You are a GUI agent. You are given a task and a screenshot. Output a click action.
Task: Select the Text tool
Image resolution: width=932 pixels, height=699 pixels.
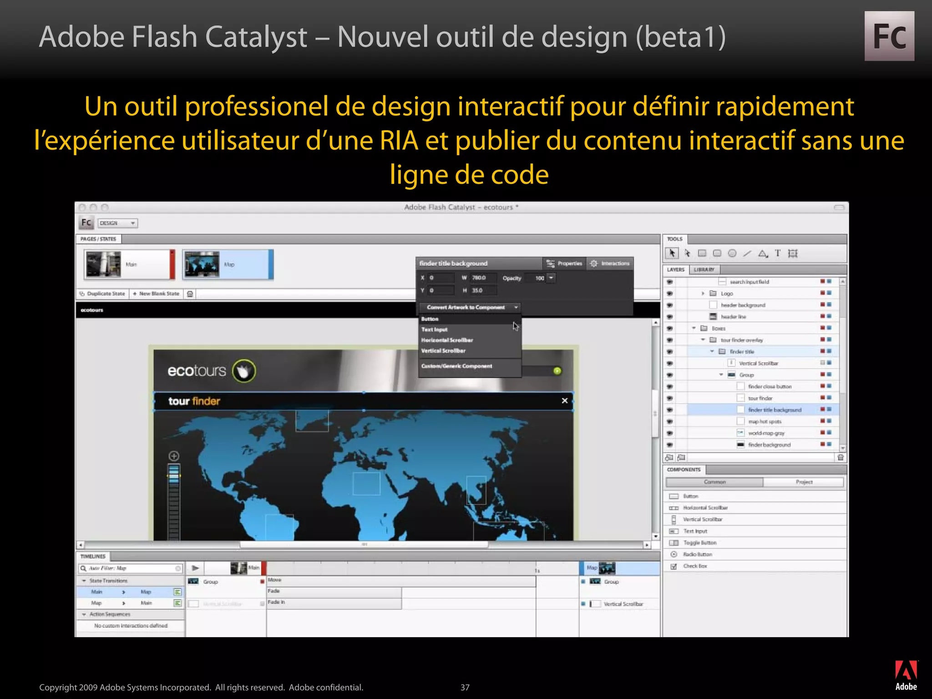pyautogui.click(x=778, y=253)
